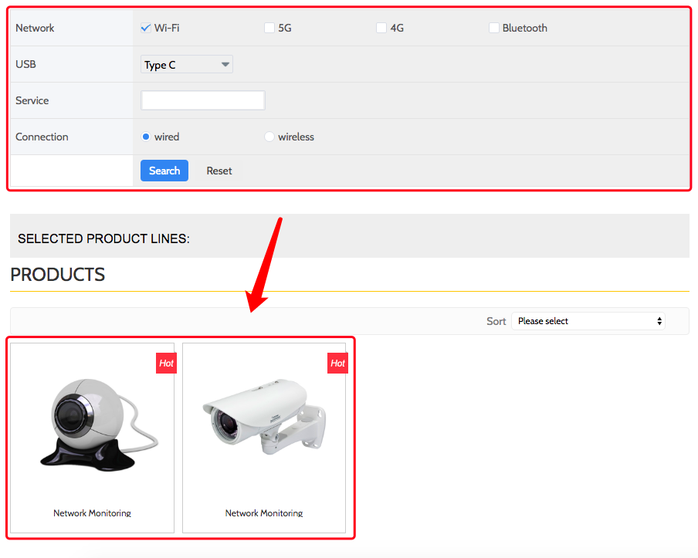Viewport: 698px width, 558px height.
Task: Enable the 5G network checkbox
Action: pyautogui.click(x=269, y=28)
